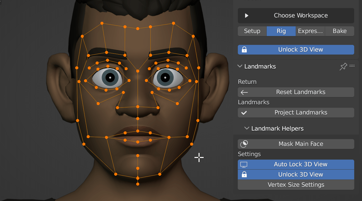Toggle the upper Unlock 3D View button
The width and height of the screenshot is (362, 201).
(x=296, y=50)
